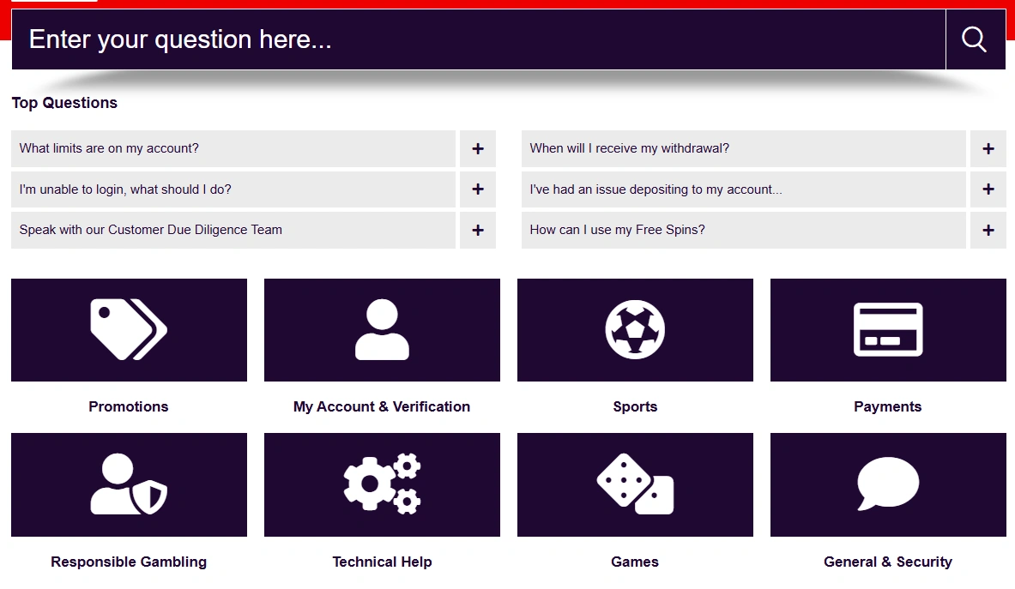The image size is (1015, 589).
Task: Select the Responsible Gambling shield icon
Action: click(x=129, y=484)
